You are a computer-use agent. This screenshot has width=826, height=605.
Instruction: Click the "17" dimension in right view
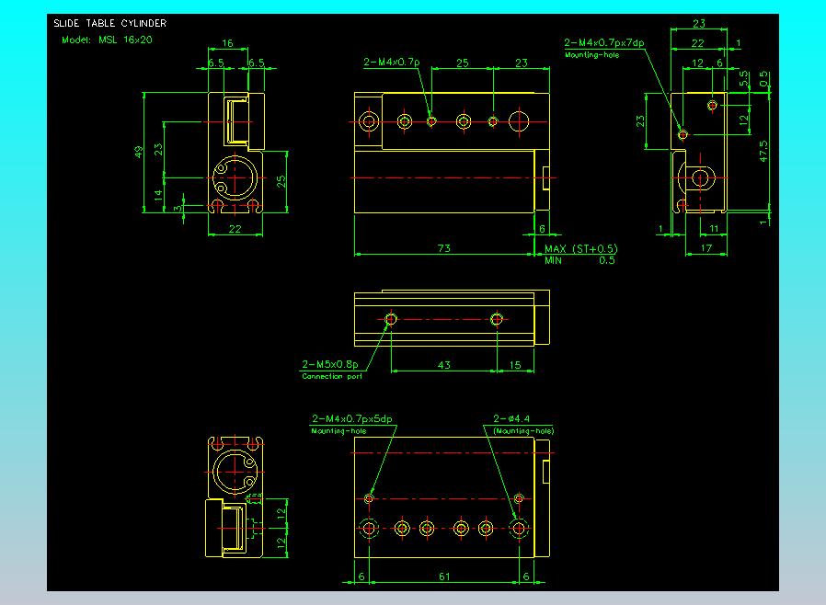(706, 248)
